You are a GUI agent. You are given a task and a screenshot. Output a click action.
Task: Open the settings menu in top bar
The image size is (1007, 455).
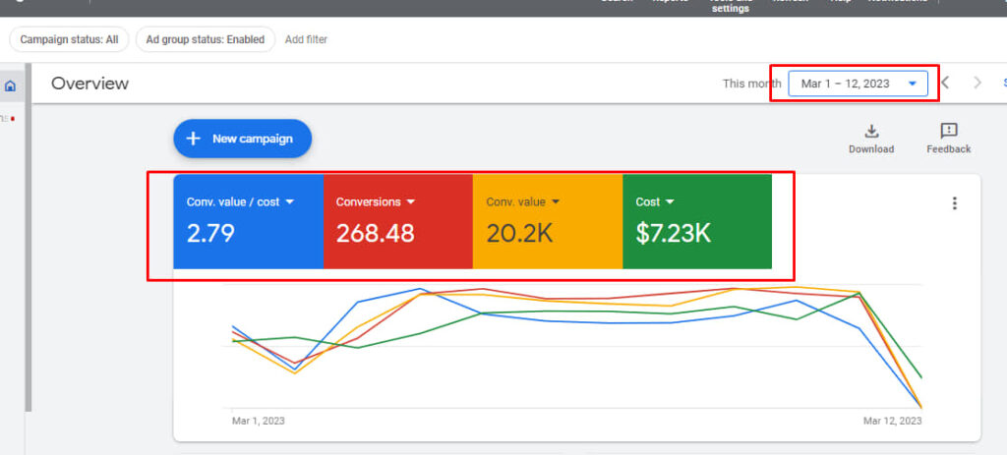730,8
